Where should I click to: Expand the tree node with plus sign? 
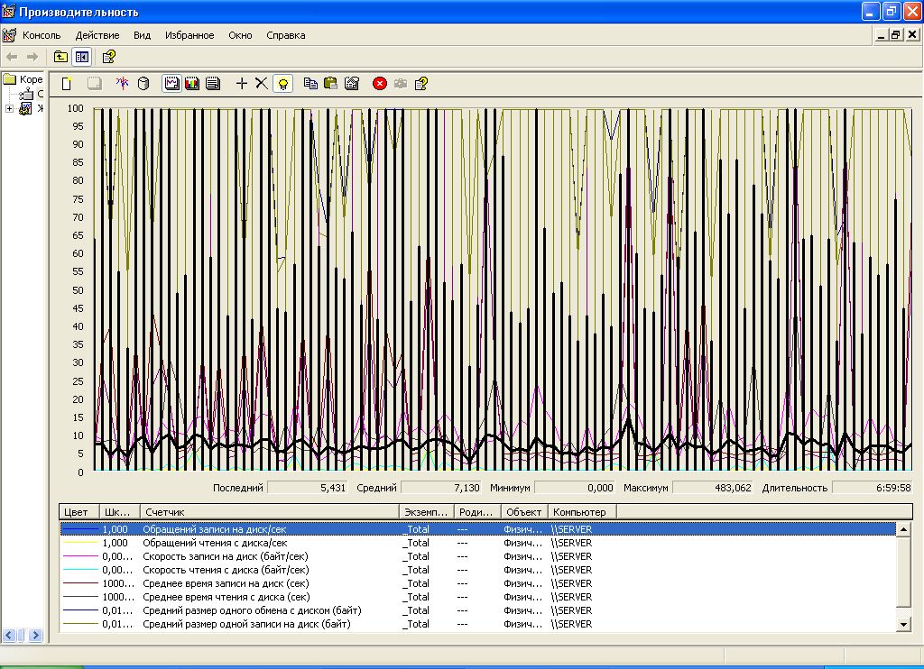(9, 109)
